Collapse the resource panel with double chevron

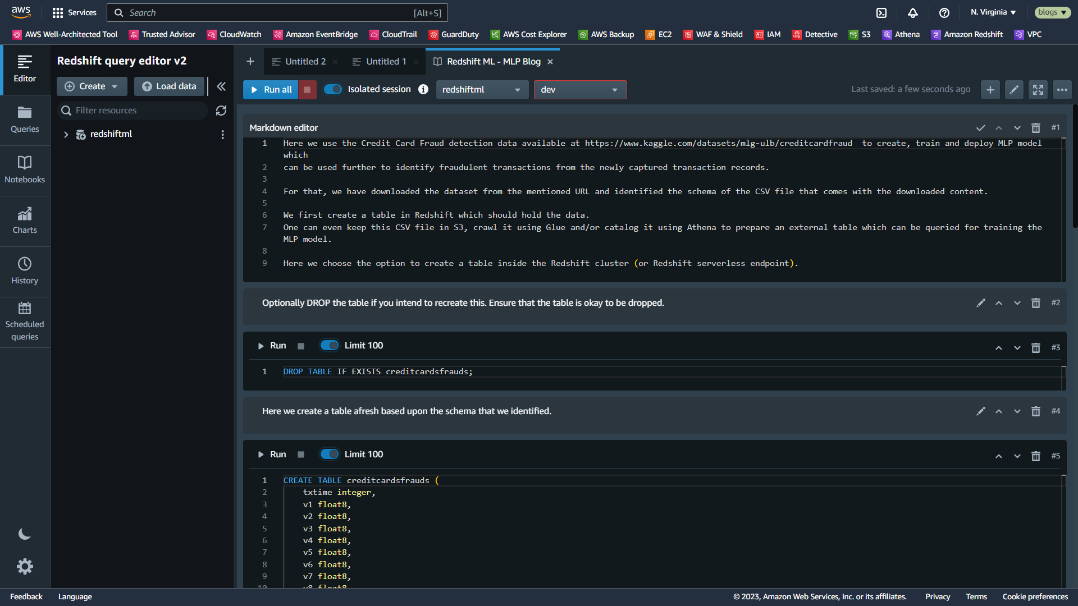[x=221, y=86]
